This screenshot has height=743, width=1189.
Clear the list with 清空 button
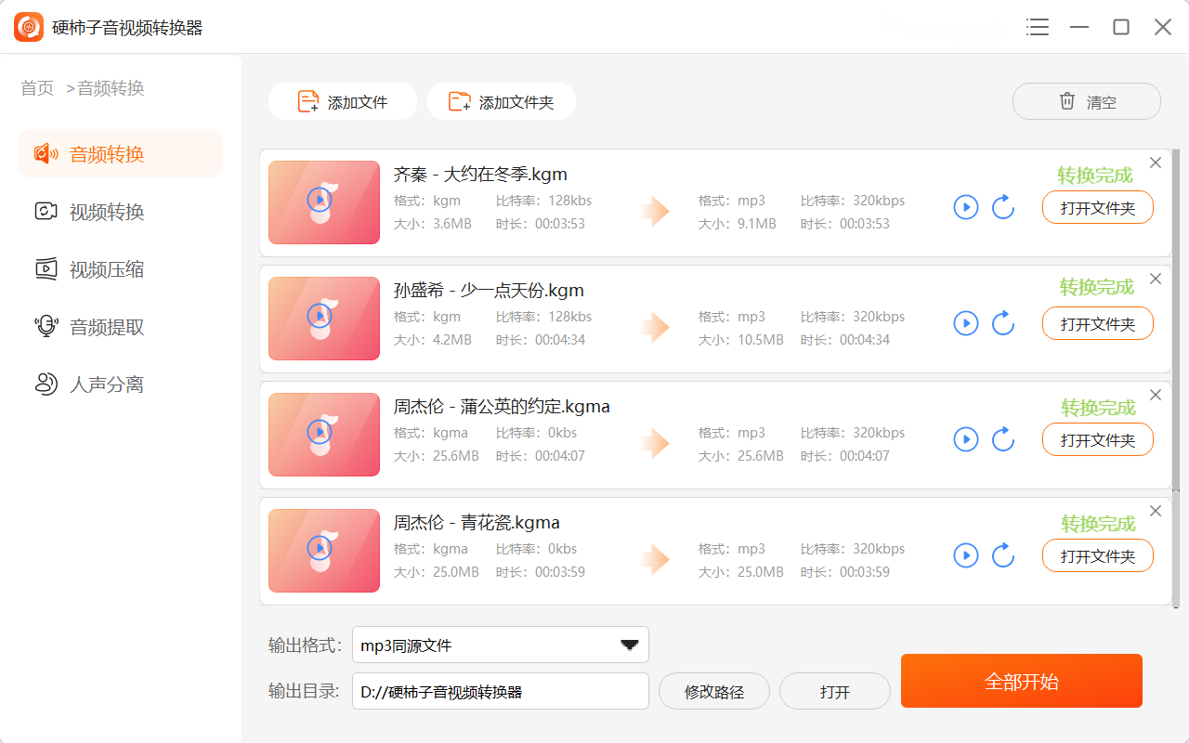point(1086,102)
